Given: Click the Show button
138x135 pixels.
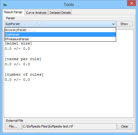Looking at the screenshot, I should pyautogui.click(x=124, y=24).
